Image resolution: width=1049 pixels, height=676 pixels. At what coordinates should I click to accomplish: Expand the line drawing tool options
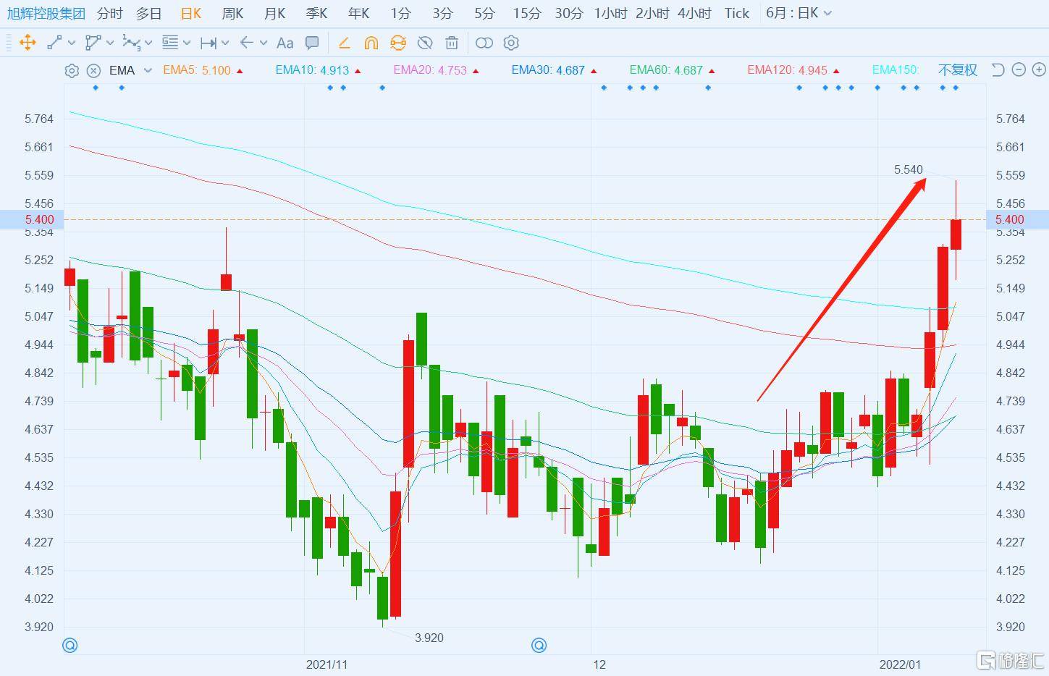(x=72, y=43)
